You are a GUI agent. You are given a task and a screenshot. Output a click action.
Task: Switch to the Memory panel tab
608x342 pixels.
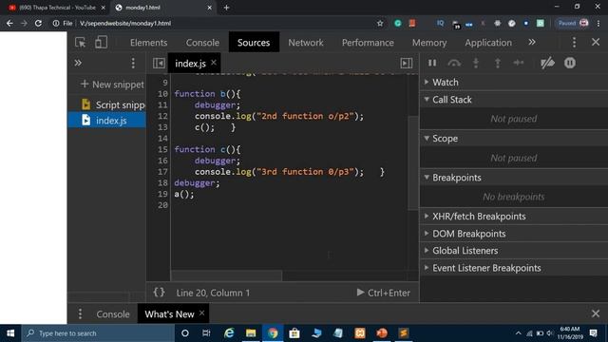coord(429,43)
